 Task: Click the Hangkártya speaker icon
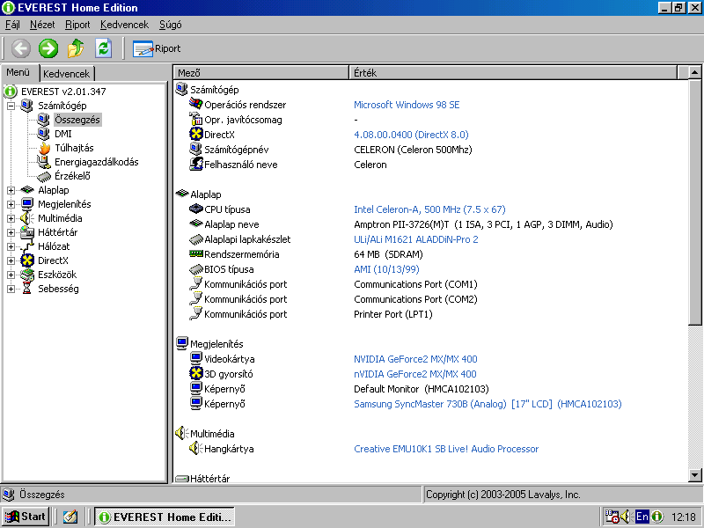[x=195, y=448]
